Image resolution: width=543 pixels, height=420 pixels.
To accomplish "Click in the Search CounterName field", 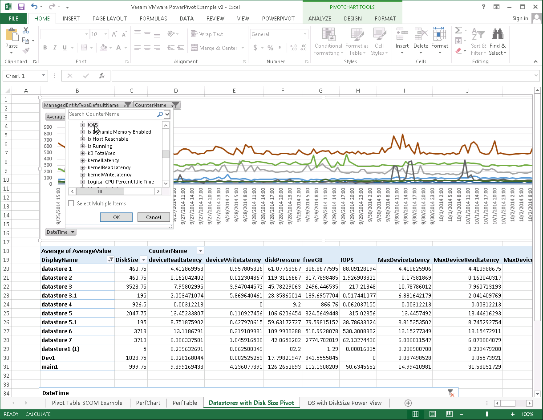I will (x=112, y=114).
